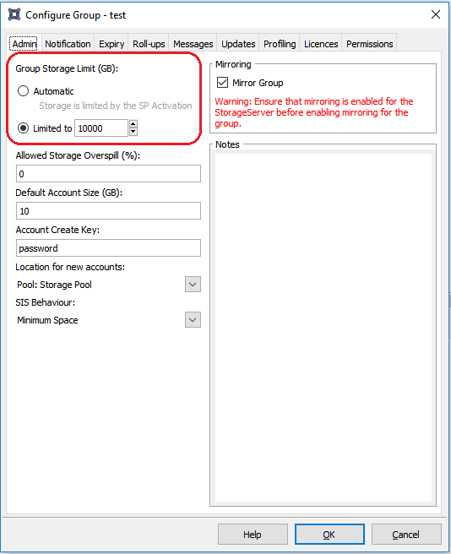
Task: Click the Help button
Action: tap(253, 535)
